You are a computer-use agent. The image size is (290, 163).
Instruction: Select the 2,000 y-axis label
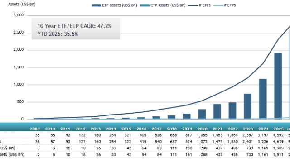19,50
